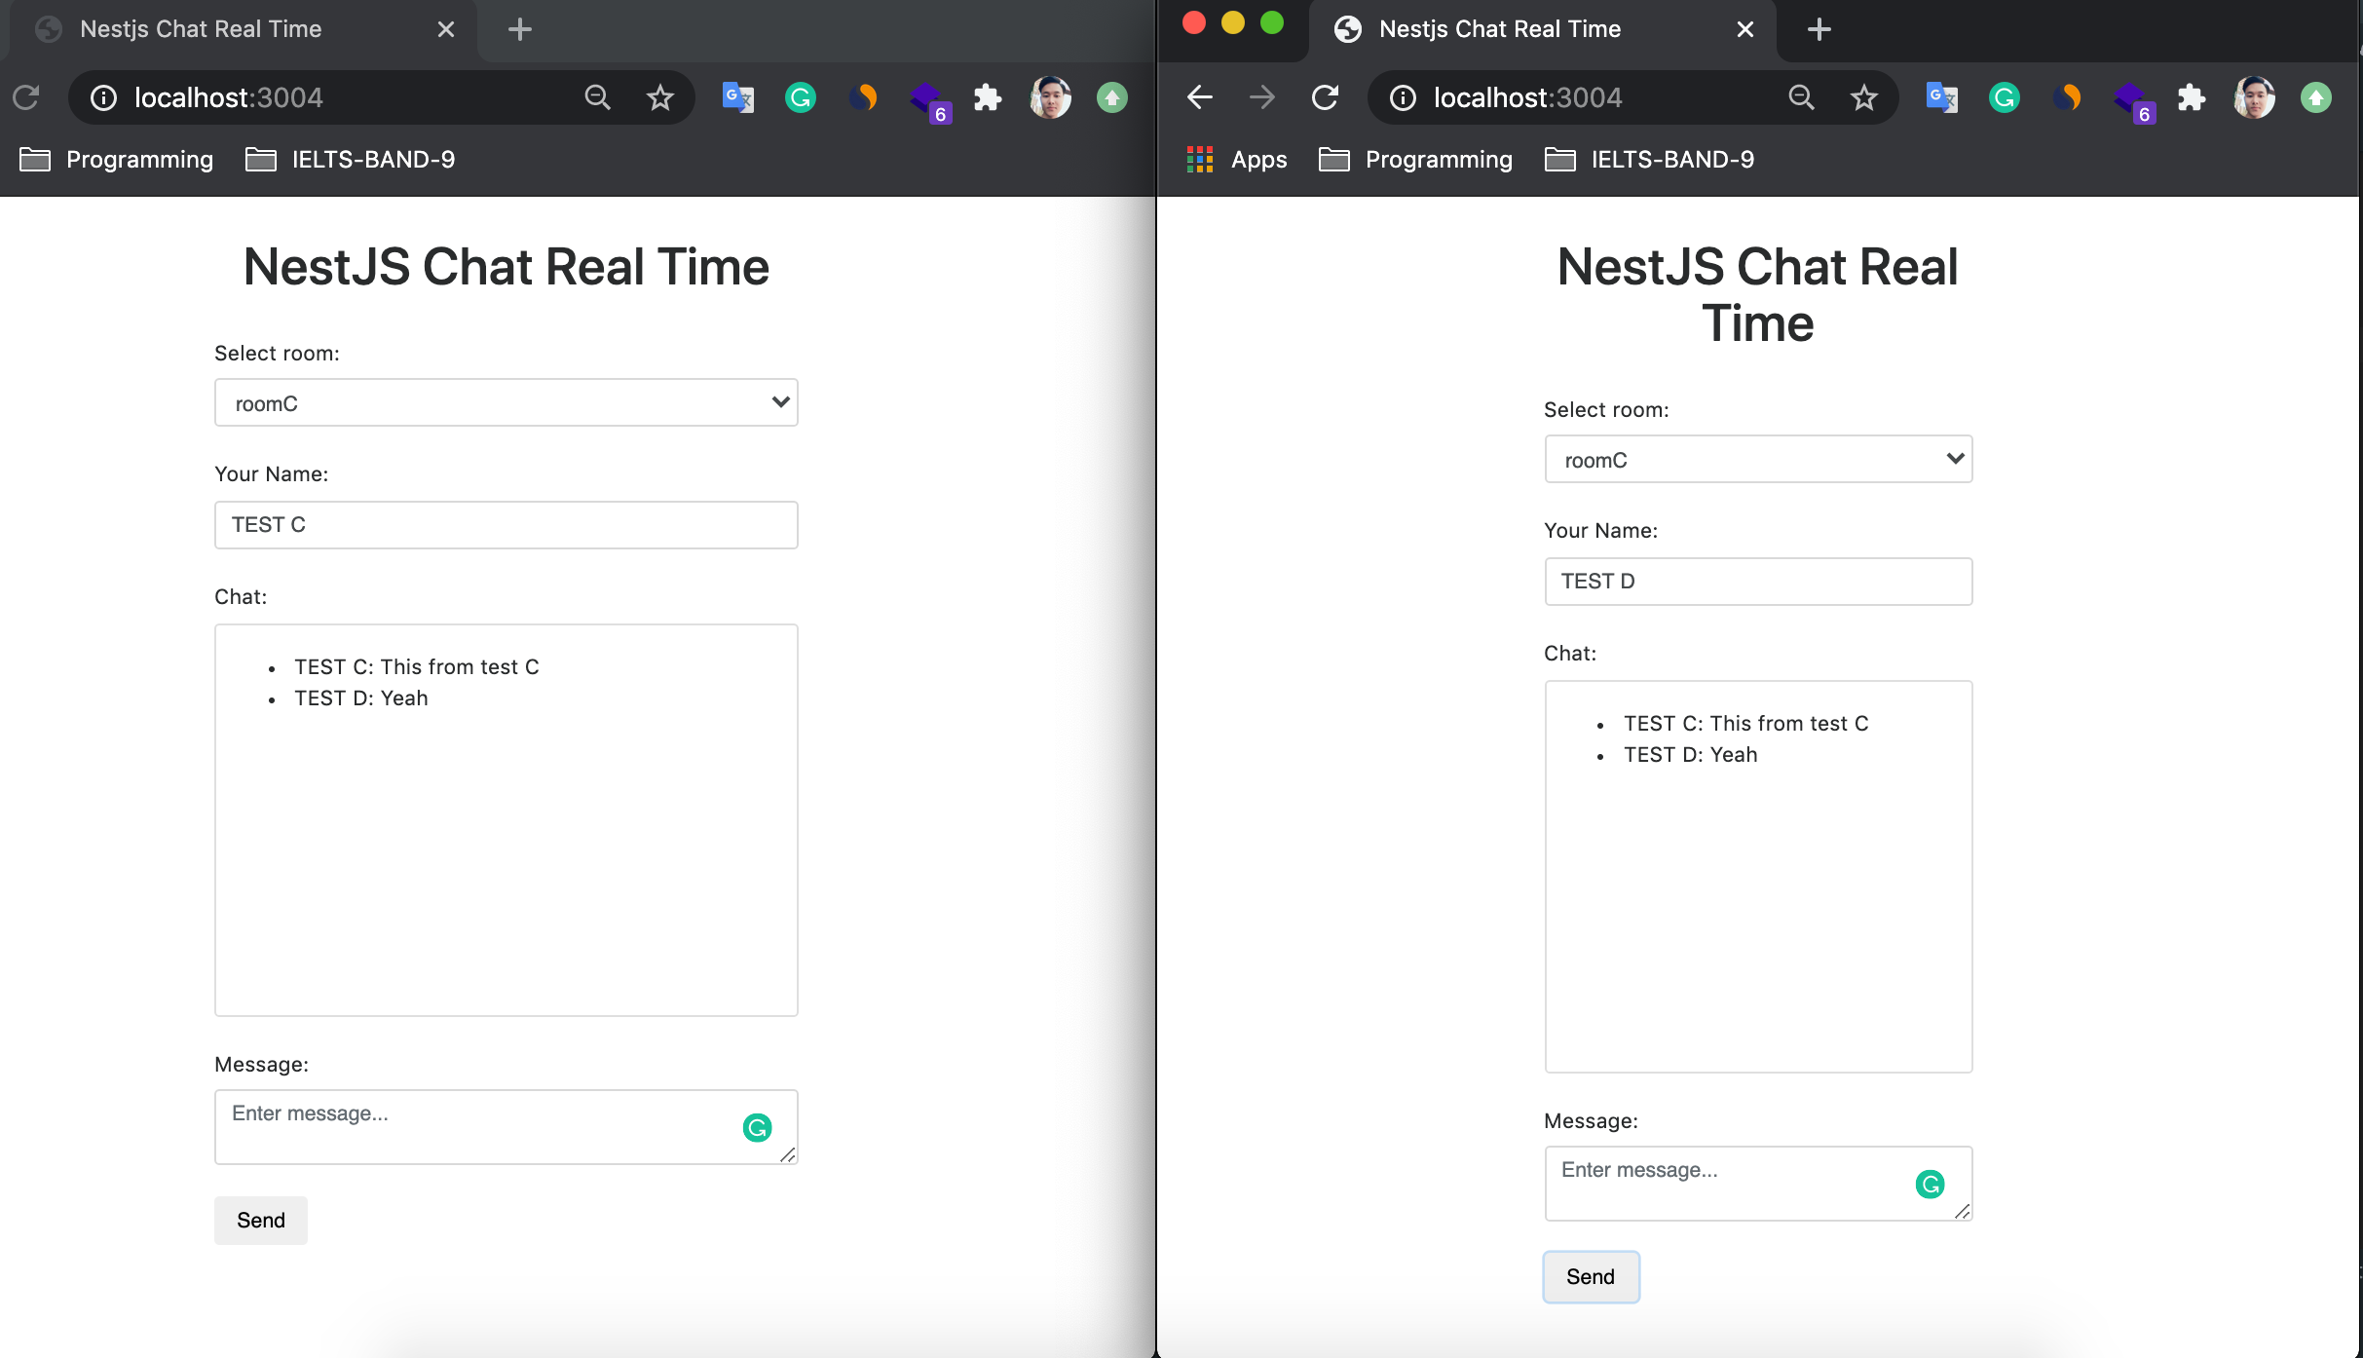This screenshot has height=1358, width=2363.
Task: Open new tab in right browser window
Action: coord(1819,29)
